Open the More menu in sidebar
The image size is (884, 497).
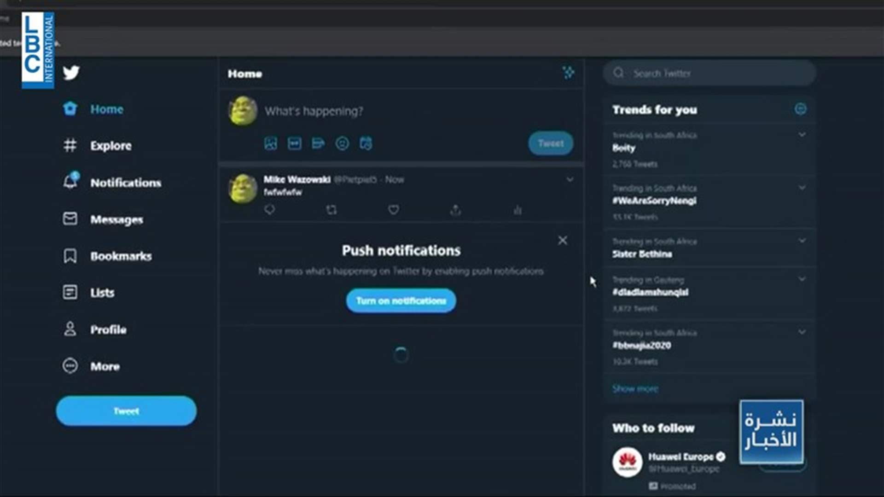pyautogui.click(x=91, y=366)
